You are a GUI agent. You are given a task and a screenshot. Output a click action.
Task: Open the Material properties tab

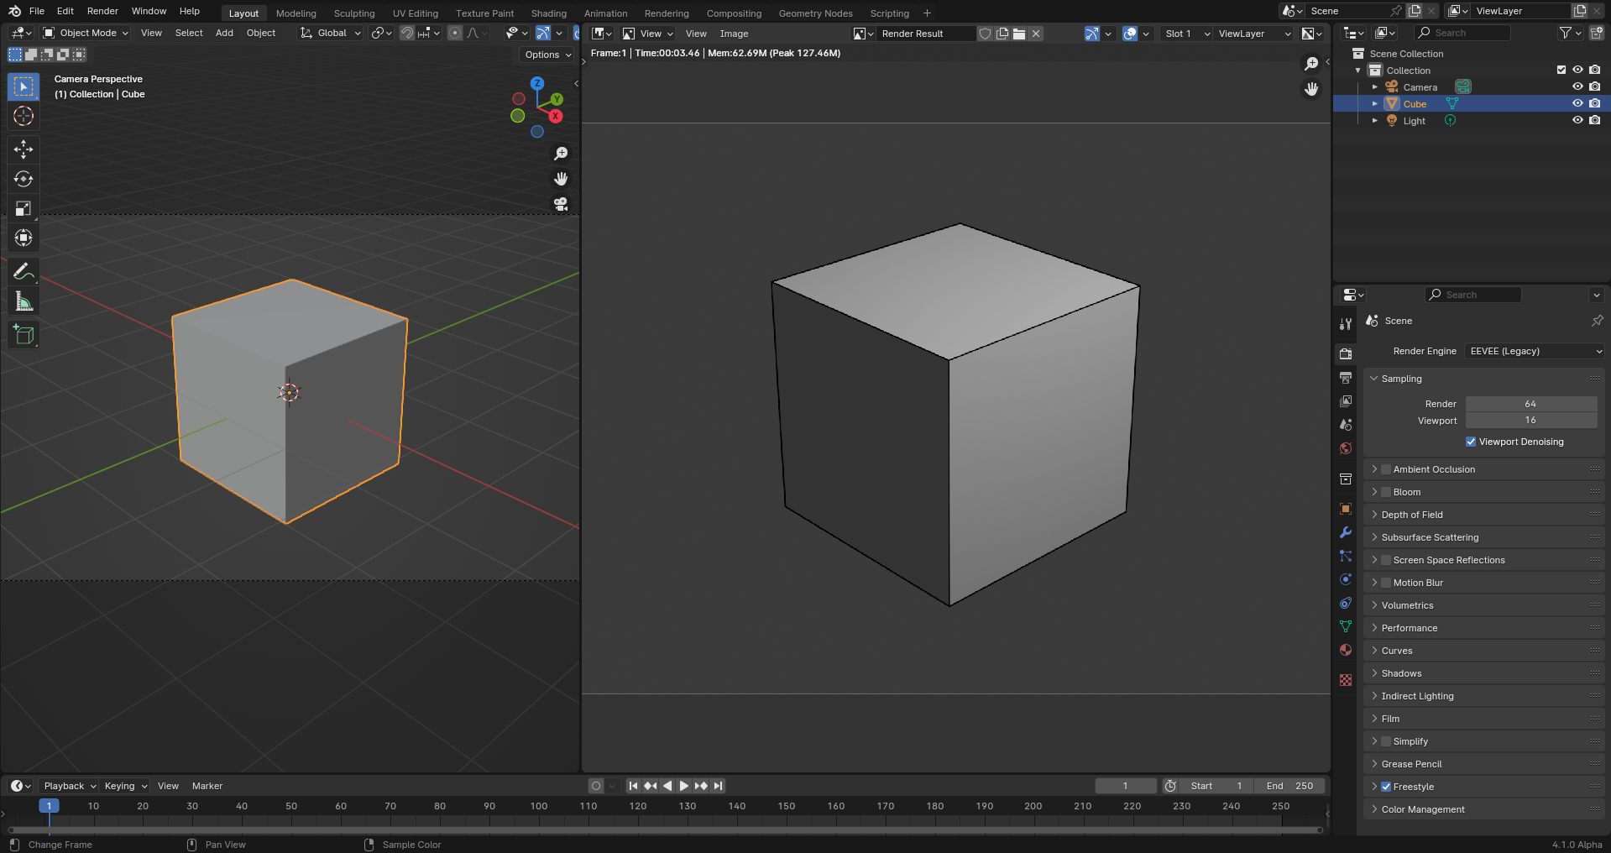(1346, 650)
